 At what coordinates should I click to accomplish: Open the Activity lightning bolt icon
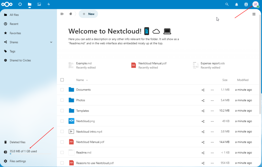49,4
